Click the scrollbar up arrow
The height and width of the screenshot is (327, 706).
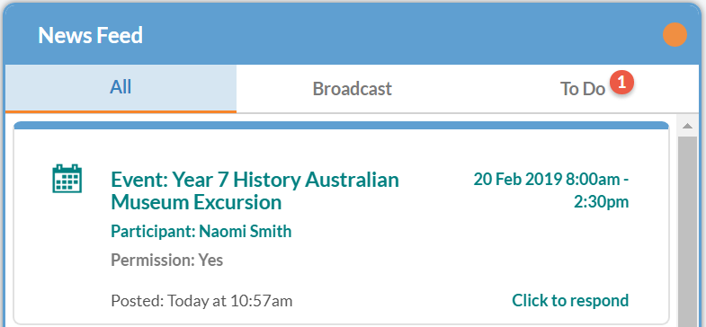coord(687,127)
